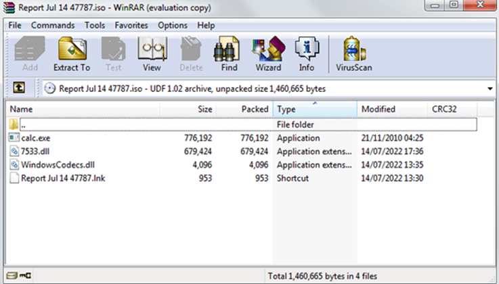Screen dimensions: 499x284
Task: Open the File menu
Action: (x=15, y=25)
